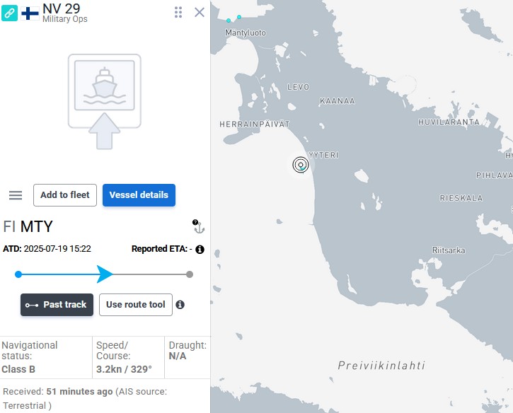The height and width of the screenshot is (413, 513).
Task: Click the Finland flag icon
Action: pyautogui.click(x=30, y=13)
